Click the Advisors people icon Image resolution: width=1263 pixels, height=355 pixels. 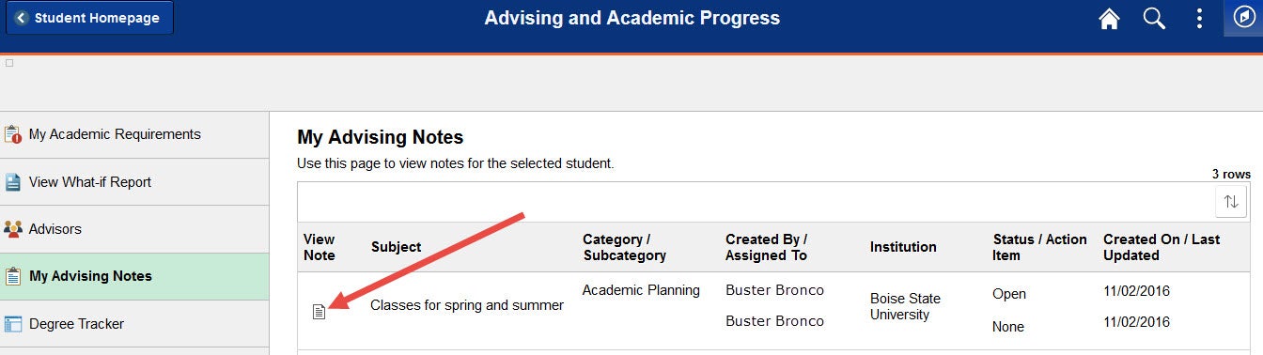point(13,229)
